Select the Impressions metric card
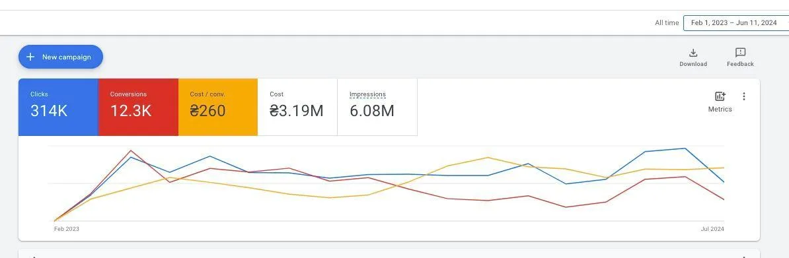Viewport: 789px width, 258px height. (377, 107)
